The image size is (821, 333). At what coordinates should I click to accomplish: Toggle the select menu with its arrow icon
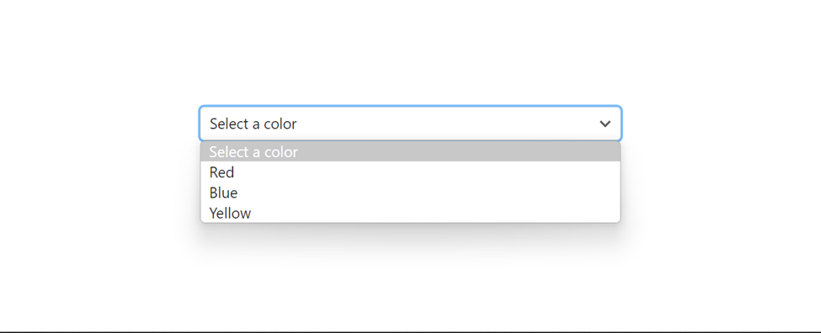point(605,124)
